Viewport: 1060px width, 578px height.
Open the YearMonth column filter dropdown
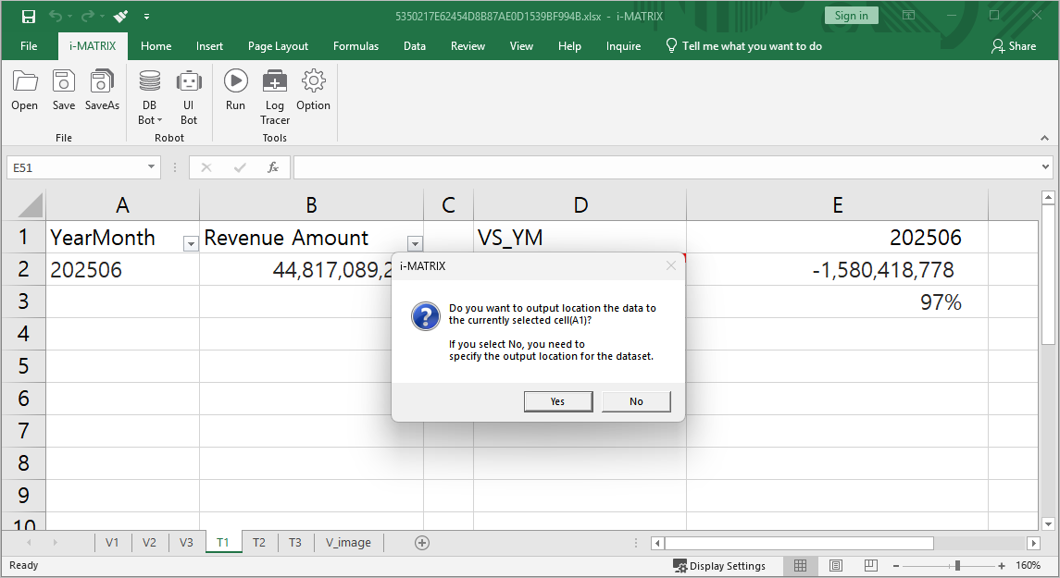191,244
